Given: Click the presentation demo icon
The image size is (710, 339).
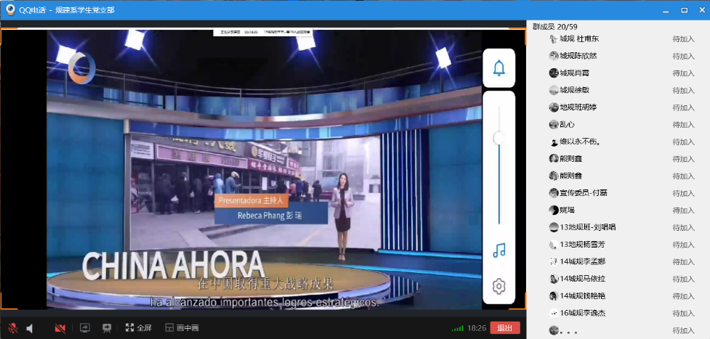Looking at the screenshot, I should point(107,328).
